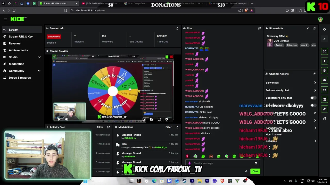Screen dimensions: 330x185
Task: Open stream preview settings gear
Action: pos(167,119)
